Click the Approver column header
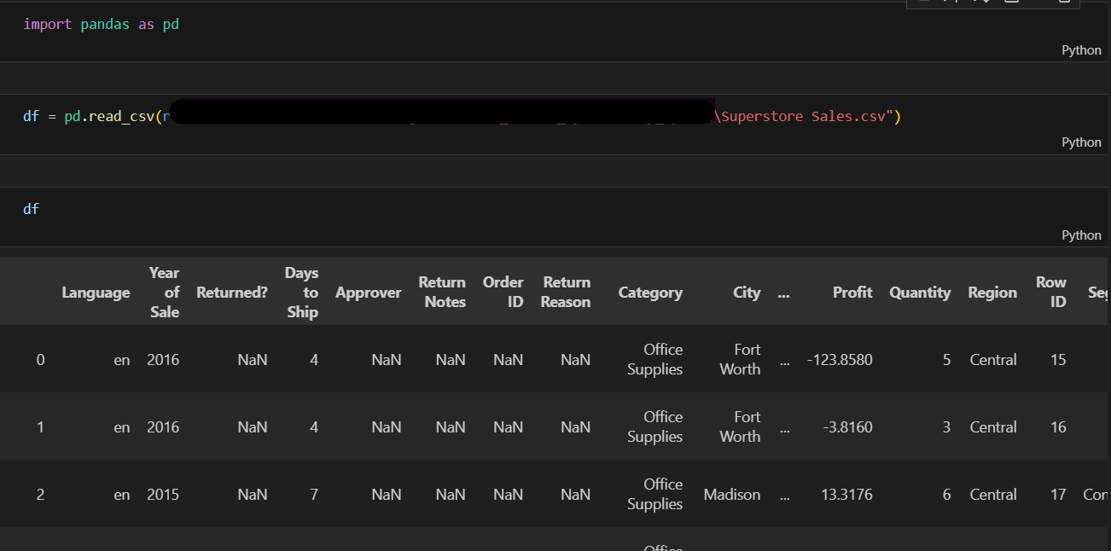 pos(368,293)
